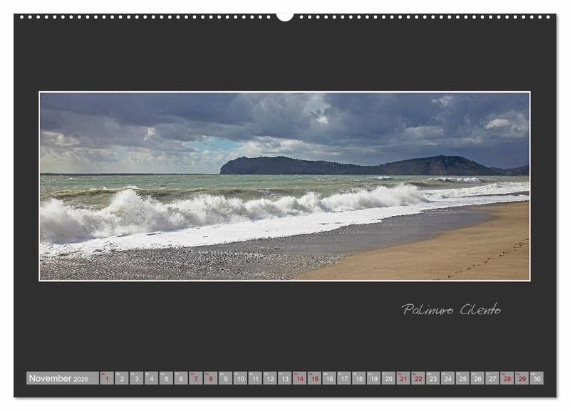Select day 27 in the calendar strip
Image resolution: width=570 pixels, height=411 pixels.
click(x=492, y=378)
